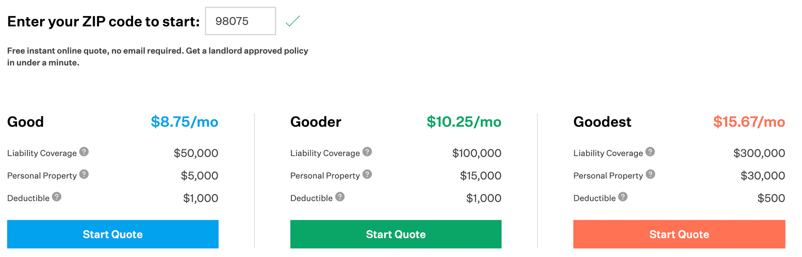The height and width of the screenshot is (257, 802).
Task: Select the Gooder plan title
Action: pos(315,122)
